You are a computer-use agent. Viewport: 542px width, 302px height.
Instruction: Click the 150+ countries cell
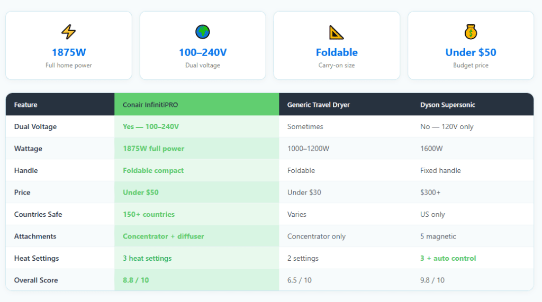[197, 214]
